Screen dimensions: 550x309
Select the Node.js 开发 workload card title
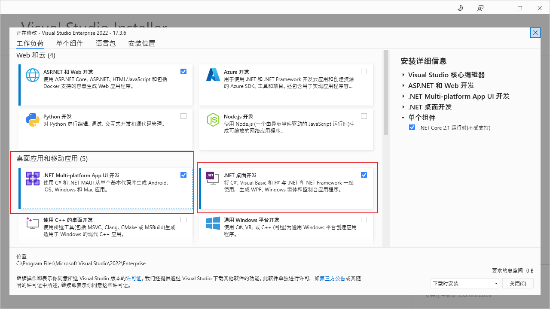click(238, 116)
